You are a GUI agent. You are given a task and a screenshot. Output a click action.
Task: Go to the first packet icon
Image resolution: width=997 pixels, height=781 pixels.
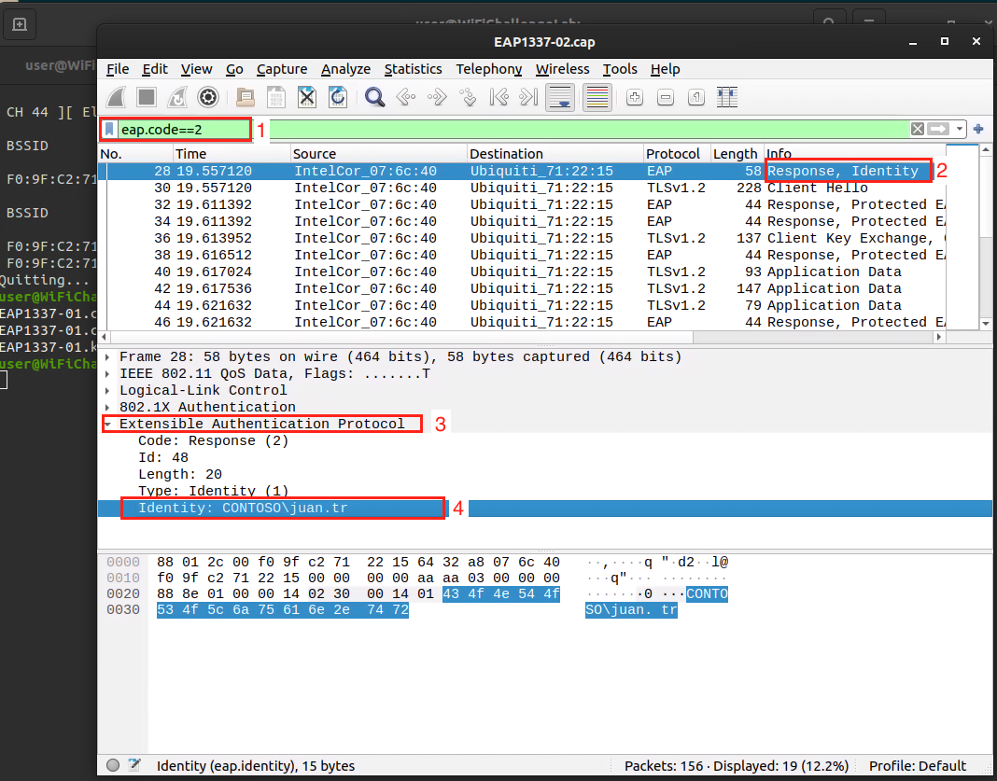pos(498,97)
